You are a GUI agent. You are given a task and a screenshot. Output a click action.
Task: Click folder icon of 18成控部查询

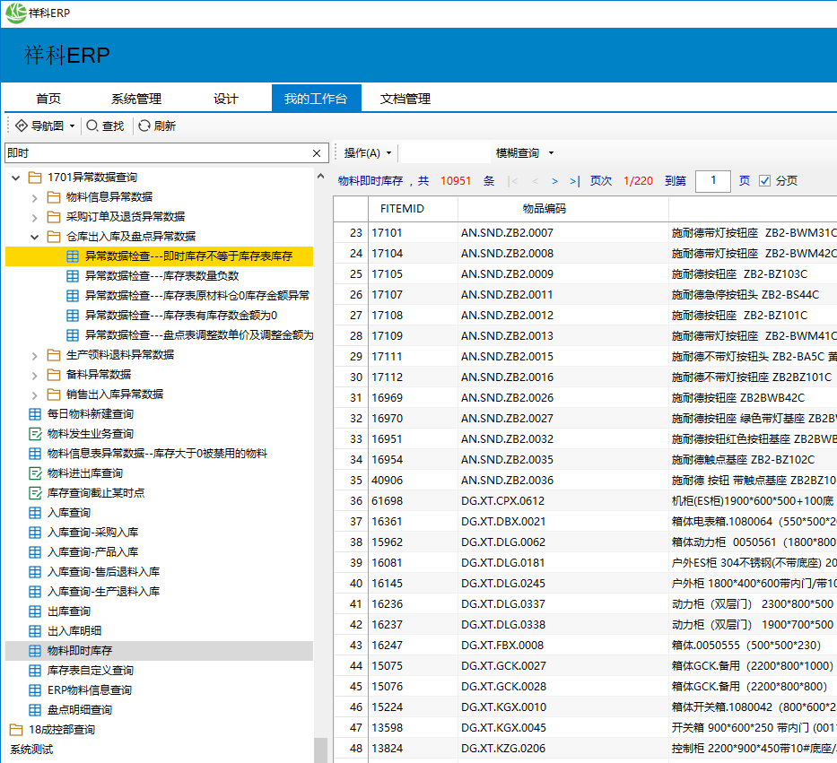[16, 730]
